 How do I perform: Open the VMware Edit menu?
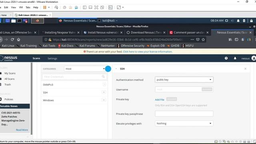[6, 7]
